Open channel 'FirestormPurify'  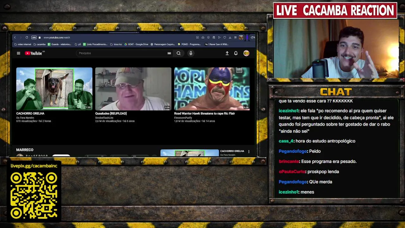[x=183, y=118]
